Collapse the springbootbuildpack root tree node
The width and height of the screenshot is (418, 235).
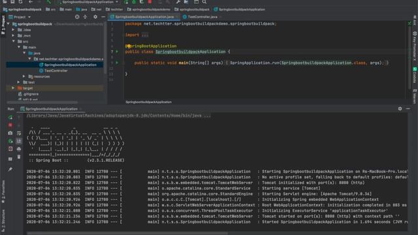click(x=8, y=24)
